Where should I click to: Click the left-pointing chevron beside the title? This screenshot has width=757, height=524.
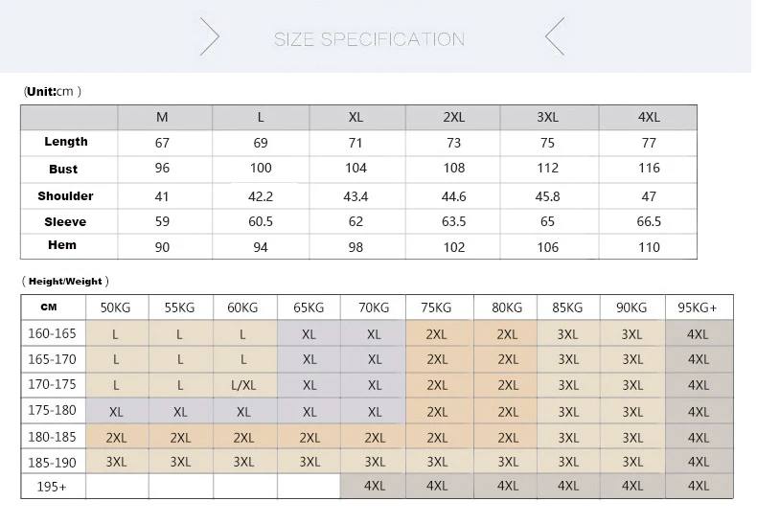(x=554, y=37)
